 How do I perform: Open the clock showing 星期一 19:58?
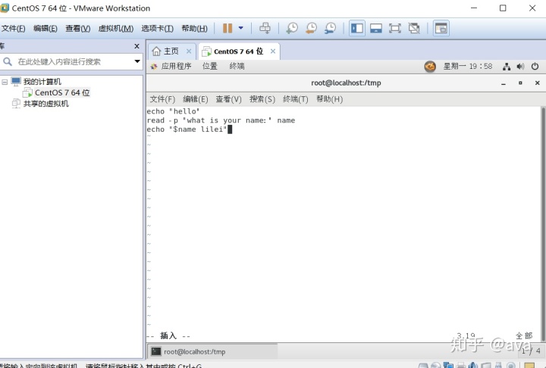pos(468,66)
